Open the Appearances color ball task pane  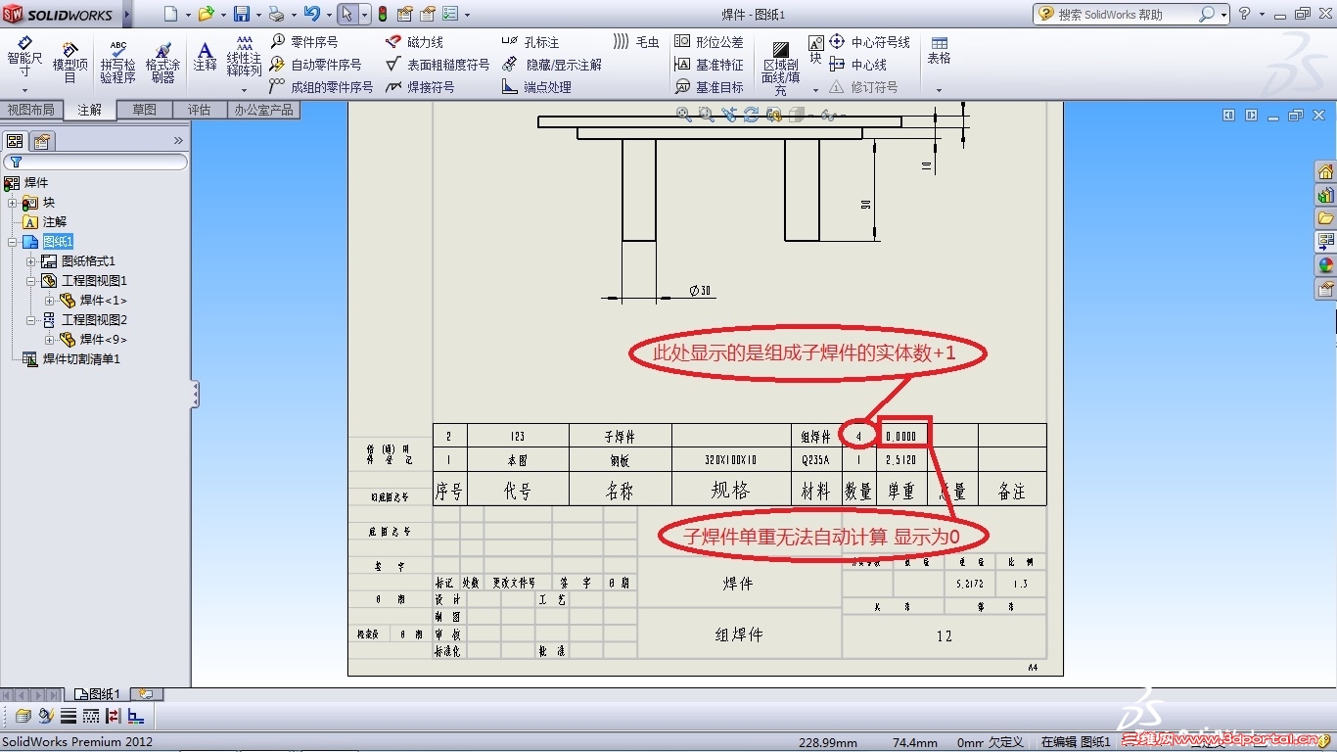pyautogui.click(x=1325, y=265)
